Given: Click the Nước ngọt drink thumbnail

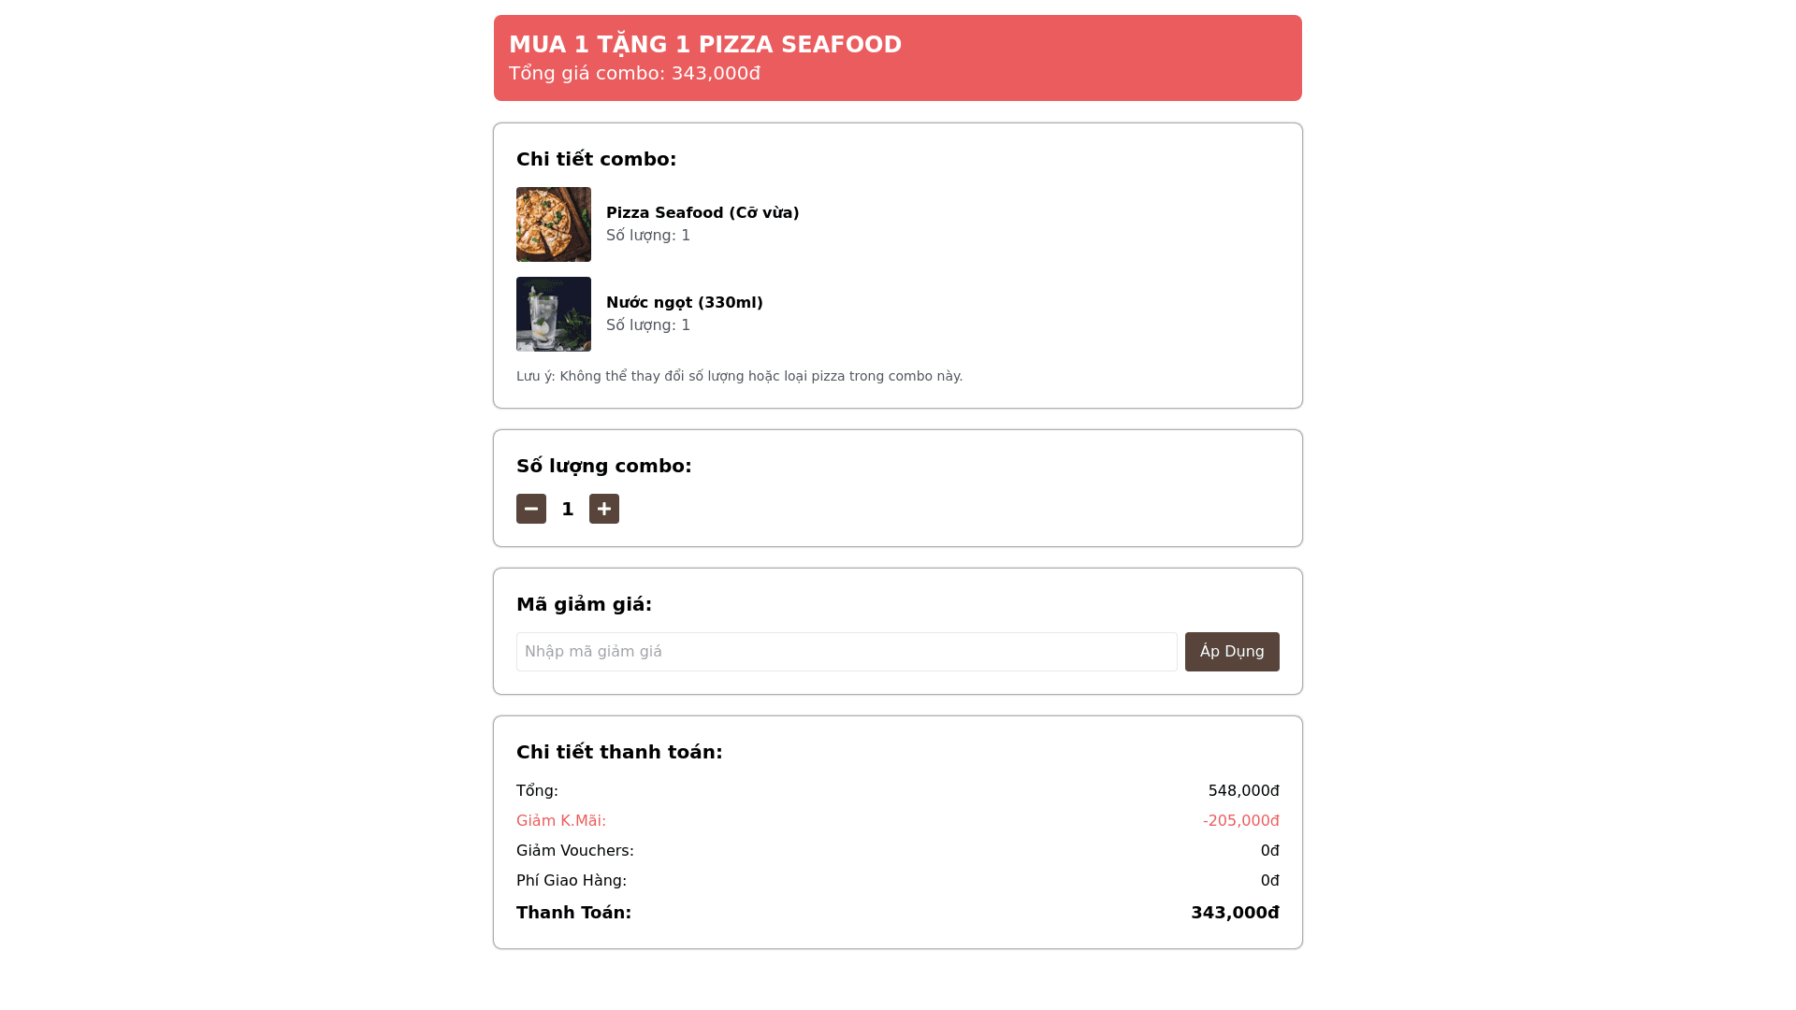Looking at the screenshot, I should [554, 314].
